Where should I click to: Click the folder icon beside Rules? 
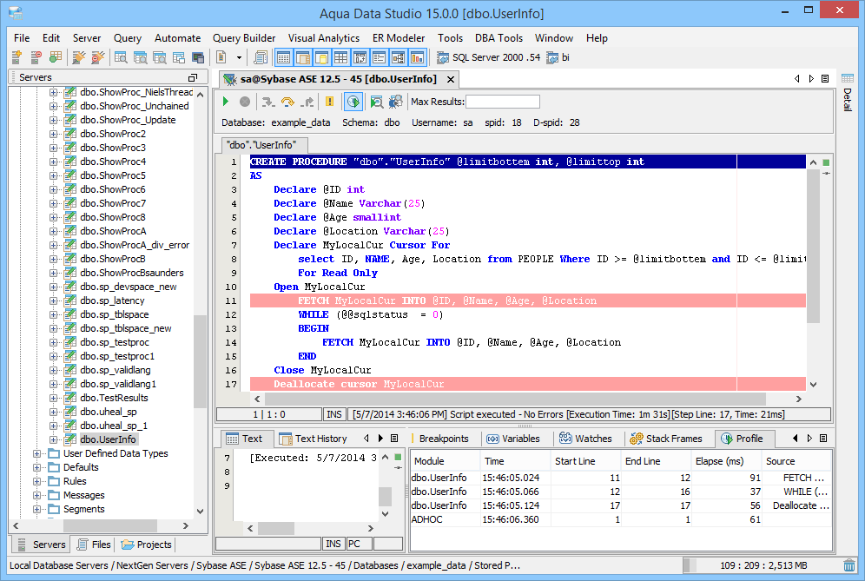pos(54,481)
